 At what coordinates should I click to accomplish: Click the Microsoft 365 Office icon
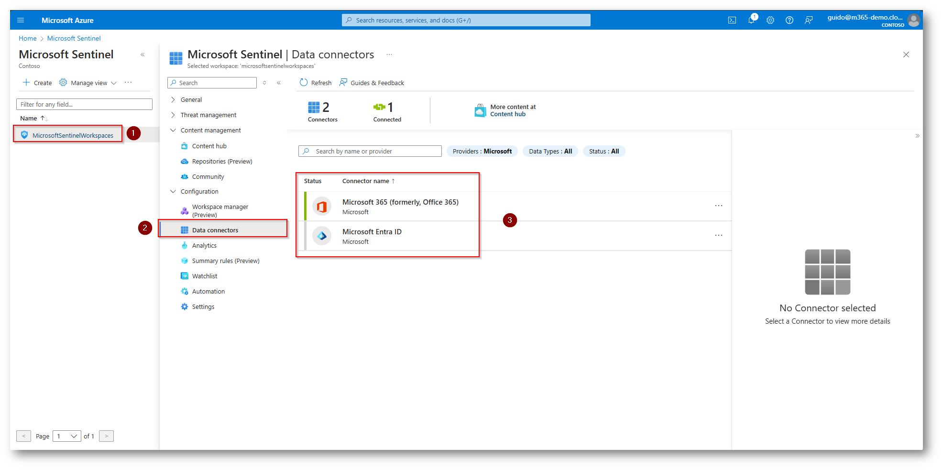(x=322, y=207)
